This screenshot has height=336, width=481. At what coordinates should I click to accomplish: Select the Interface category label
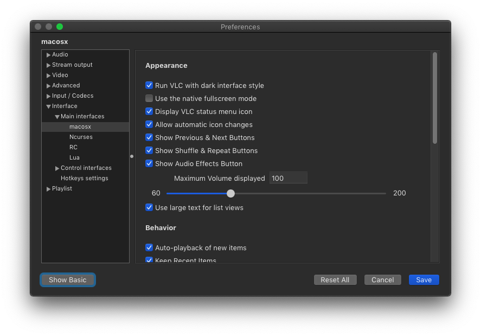coord(65,106)
